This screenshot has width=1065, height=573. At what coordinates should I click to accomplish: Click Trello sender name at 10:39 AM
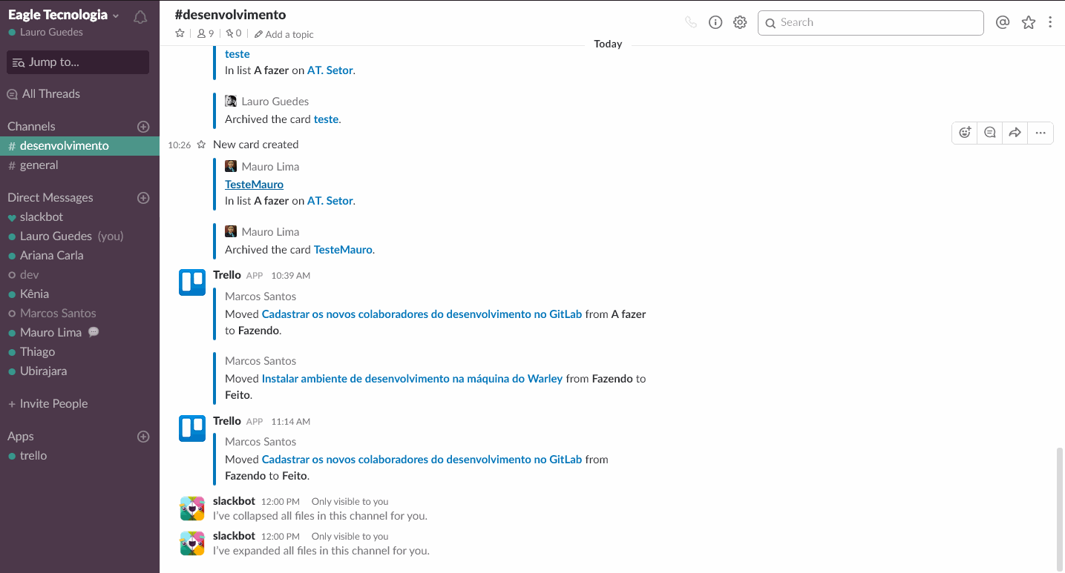[x=227, y=275]
